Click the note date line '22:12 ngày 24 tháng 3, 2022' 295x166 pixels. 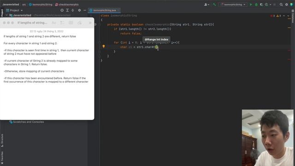point(47,31)
